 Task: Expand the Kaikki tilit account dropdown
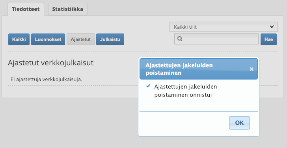click(223, 27)
